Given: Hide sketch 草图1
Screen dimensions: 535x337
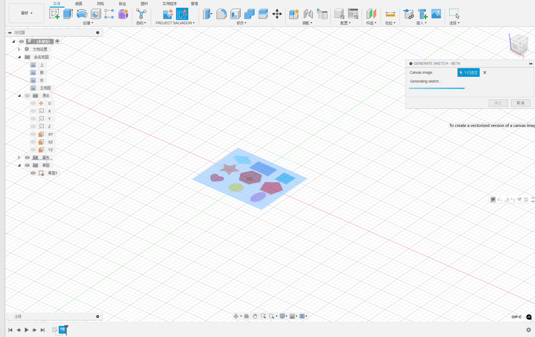Looking at the screenshot, I should 33,173.
